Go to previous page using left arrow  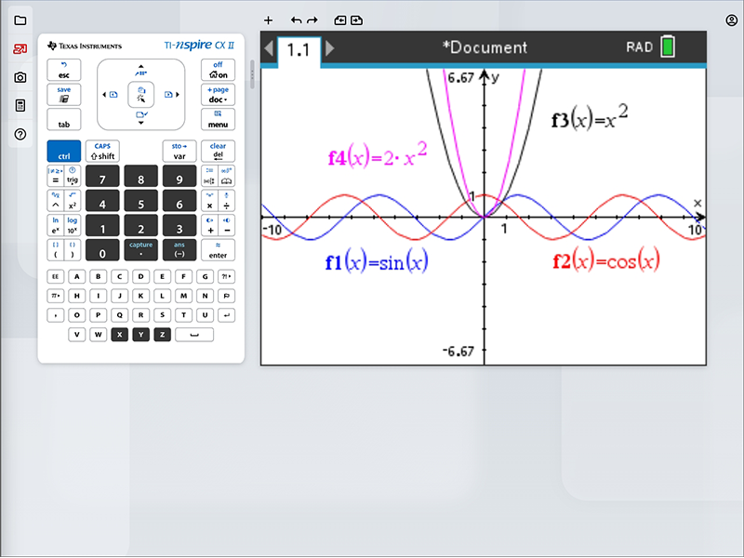point(269,48)
